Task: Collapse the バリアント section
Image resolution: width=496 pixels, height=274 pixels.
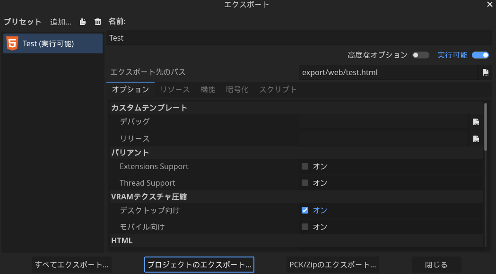Action: 296,153
